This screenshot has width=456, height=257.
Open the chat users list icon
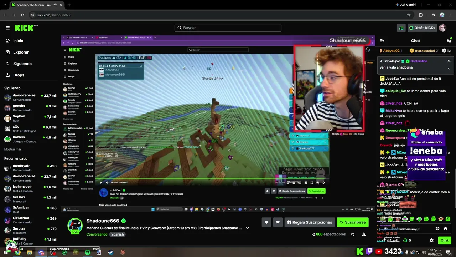pyautogui.click(x=449, y=41)
